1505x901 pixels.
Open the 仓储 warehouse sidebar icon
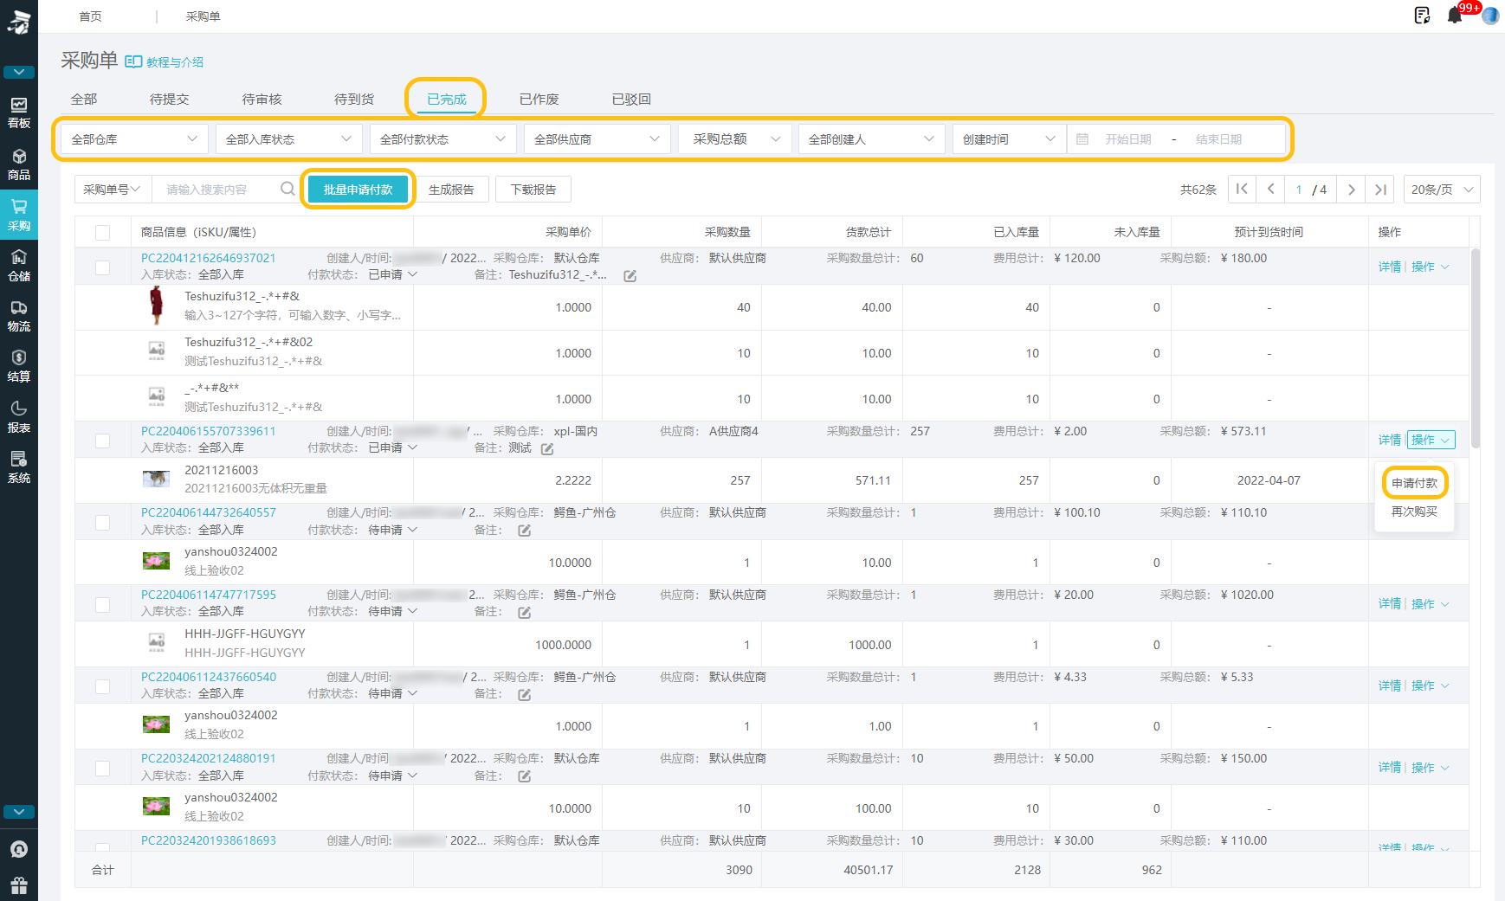point(18,266)
